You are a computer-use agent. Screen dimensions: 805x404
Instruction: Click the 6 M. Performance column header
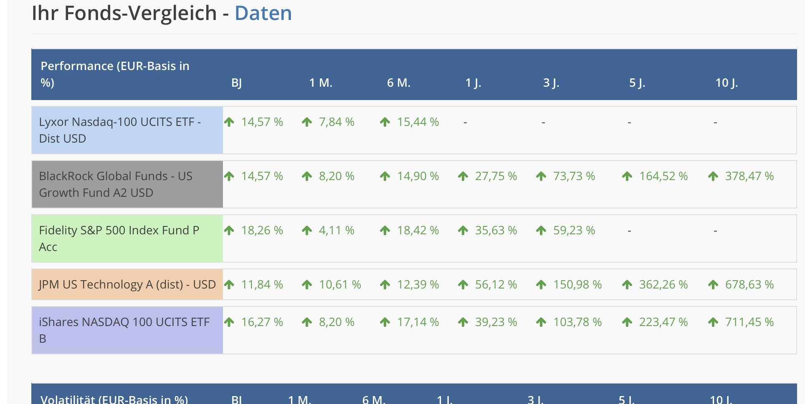tap(398, 83)
